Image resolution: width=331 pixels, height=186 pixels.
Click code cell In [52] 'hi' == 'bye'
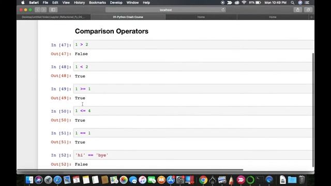(193, 155)
